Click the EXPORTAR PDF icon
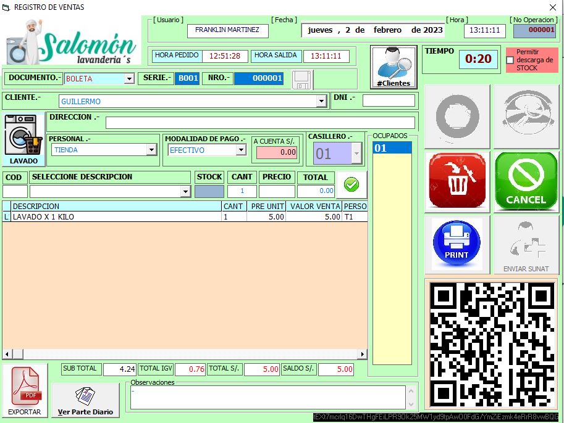Viewport: 564px width, 423px height. click(25, 390)
